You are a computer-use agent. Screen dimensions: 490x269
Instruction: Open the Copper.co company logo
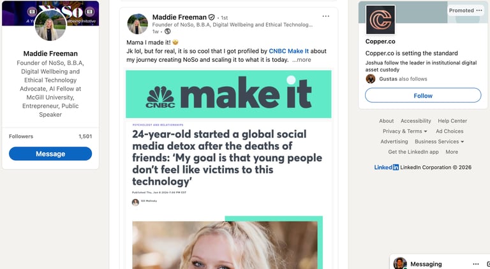click(x=380, y=20)
